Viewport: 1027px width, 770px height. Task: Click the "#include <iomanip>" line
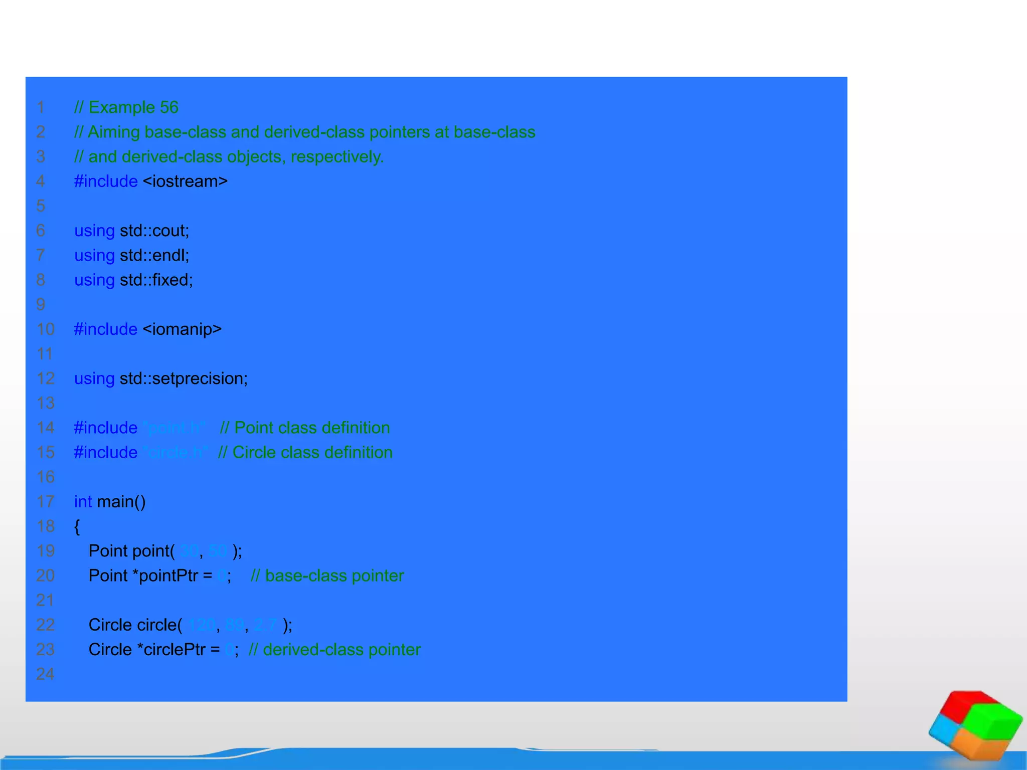click(148, 329)
